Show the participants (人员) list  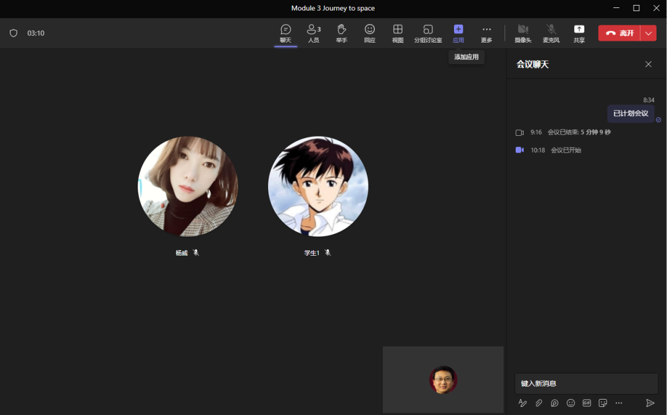coord(314,33)
